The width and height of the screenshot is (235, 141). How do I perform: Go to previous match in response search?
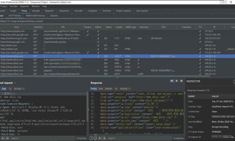click(x=100, y=138)
